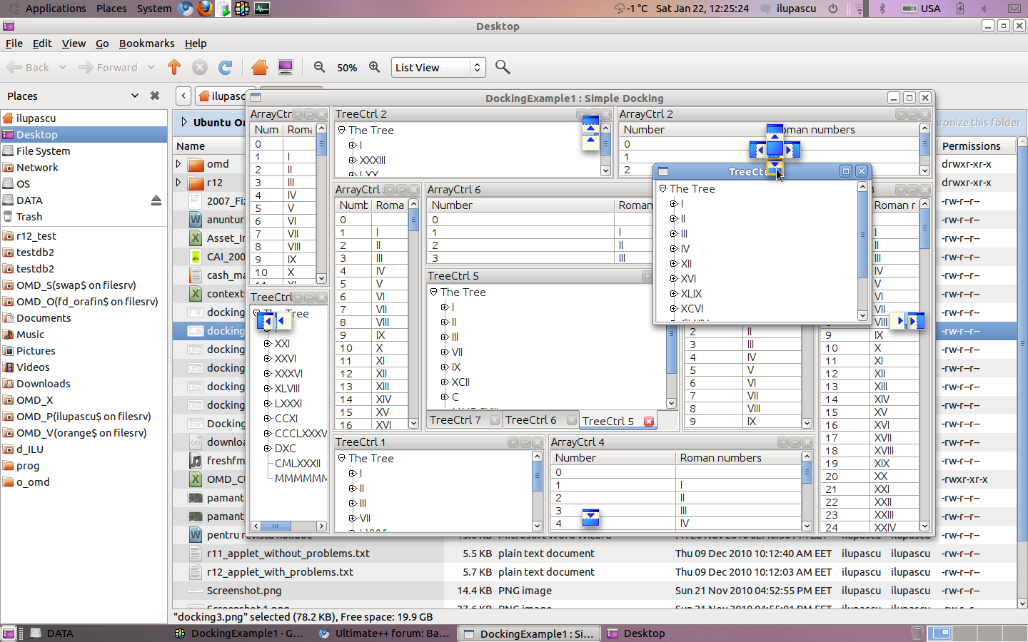Open the Bookmarks menu

pos(146,44)
